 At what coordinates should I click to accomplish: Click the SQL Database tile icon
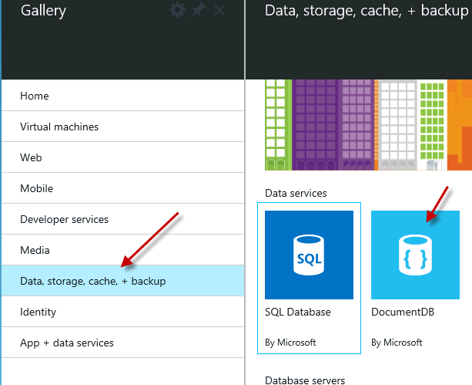point(309,255)
